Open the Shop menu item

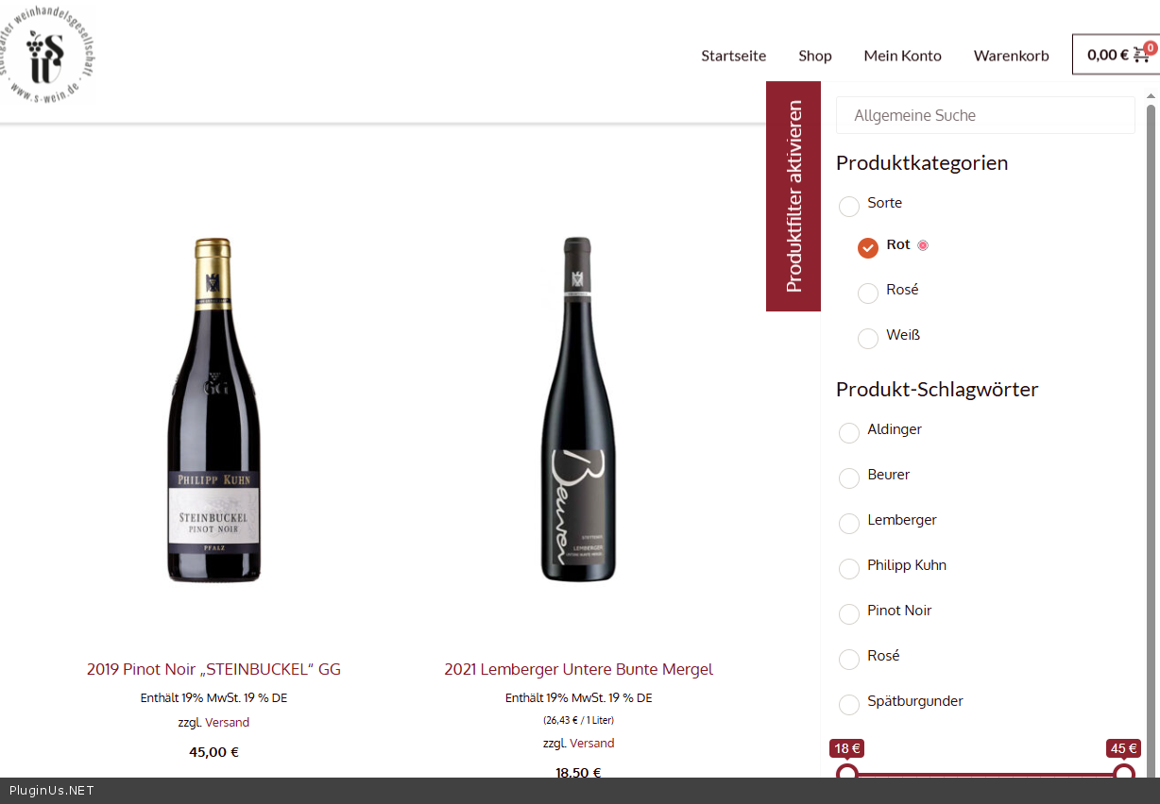(x=815, y=56)
